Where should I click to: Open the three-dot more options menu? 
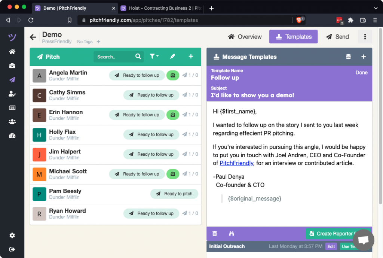(x=365, y=37)
